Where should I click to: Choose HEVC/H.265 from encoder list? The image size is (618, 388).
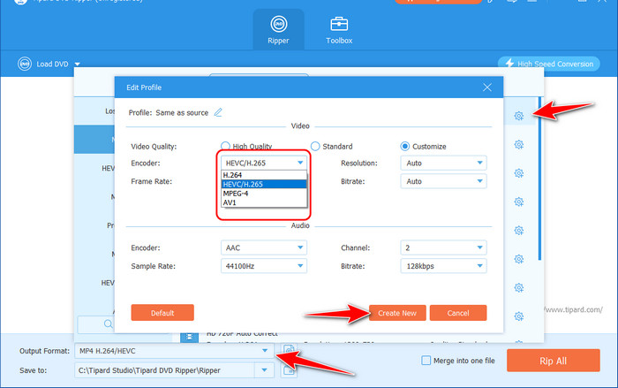point(264,184)
